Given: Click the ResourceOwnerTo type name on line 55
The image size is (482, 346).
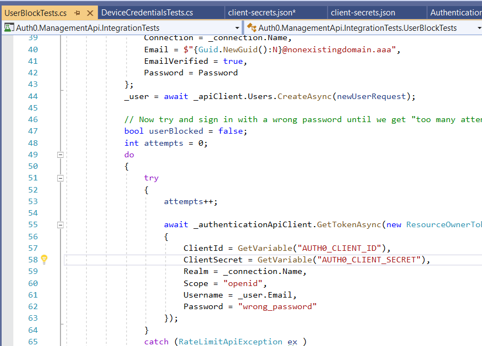Looking at the screenshot, I should tap(444, 224).
